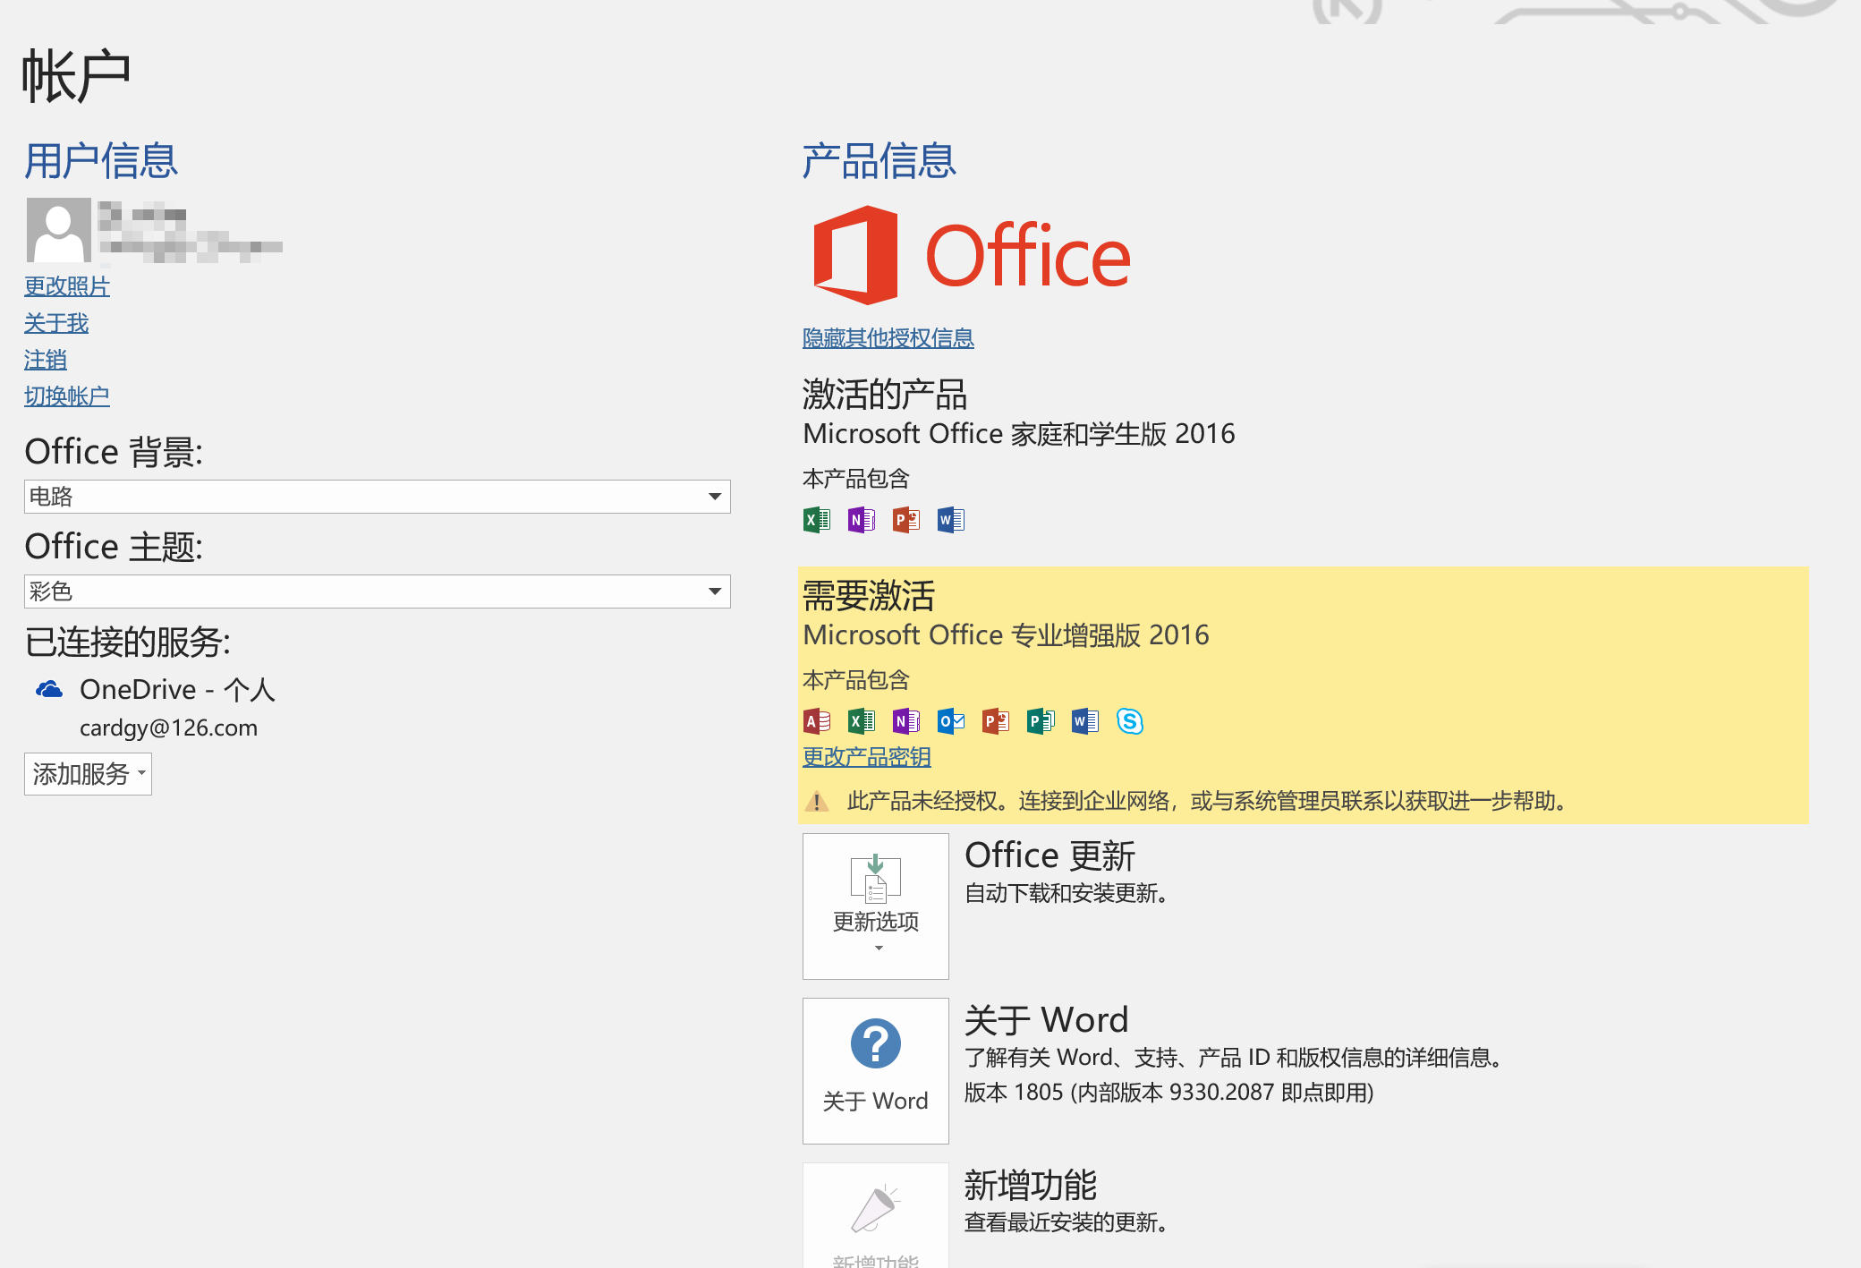This screenshot has height=1268, width=1861.
Task: Click the 激活的产品 heading
Action: tap(885, 395)
